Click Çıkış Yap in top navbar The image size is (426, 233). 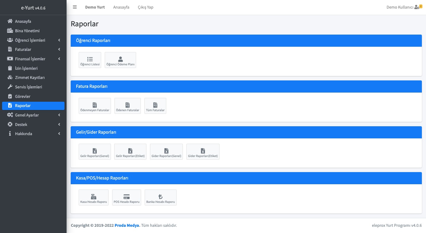point(146,7)
